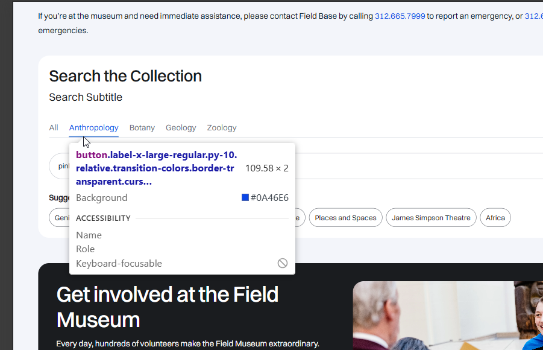Open the Botany tab
The width and height of the screenshot is (543, 350).
pos(142,128)
